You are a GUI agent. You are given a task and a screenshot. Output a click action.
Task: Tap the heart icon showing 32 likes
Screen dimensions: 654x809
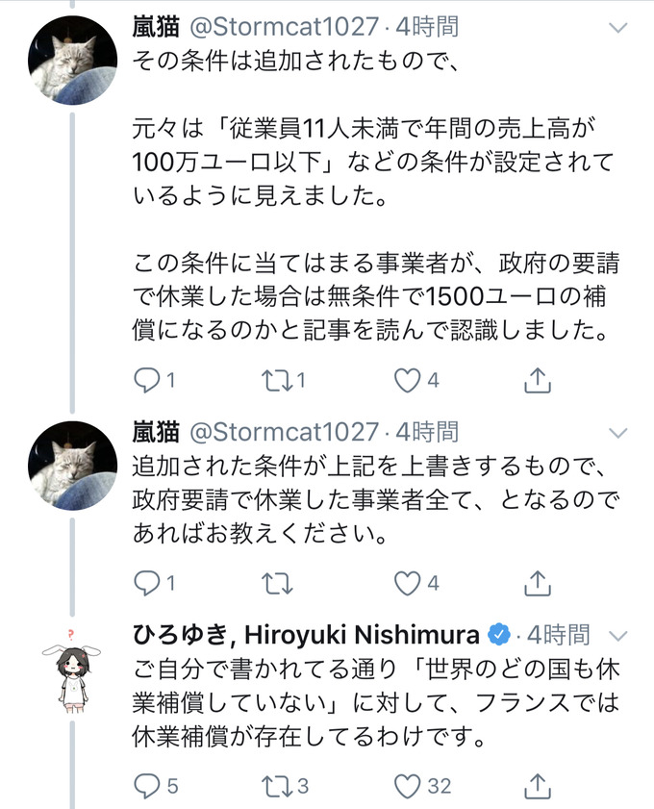pos(409,787)
